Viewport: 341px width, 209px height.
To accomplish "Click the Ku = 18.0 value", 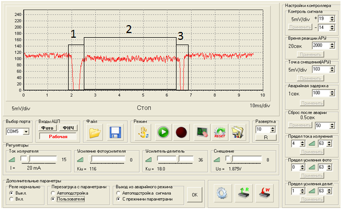I will pos(161,169).
